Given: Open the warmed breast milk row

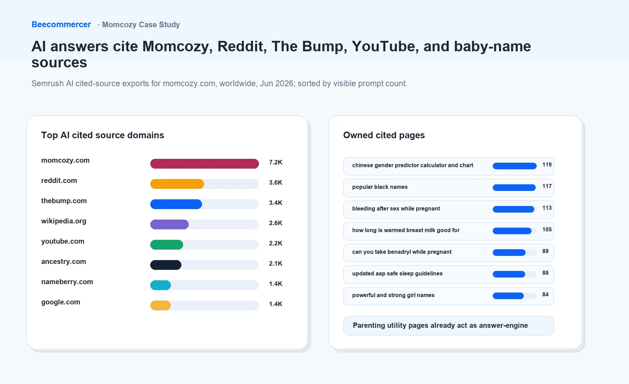Looking at the screenshot, I should [x=449, y=231].
